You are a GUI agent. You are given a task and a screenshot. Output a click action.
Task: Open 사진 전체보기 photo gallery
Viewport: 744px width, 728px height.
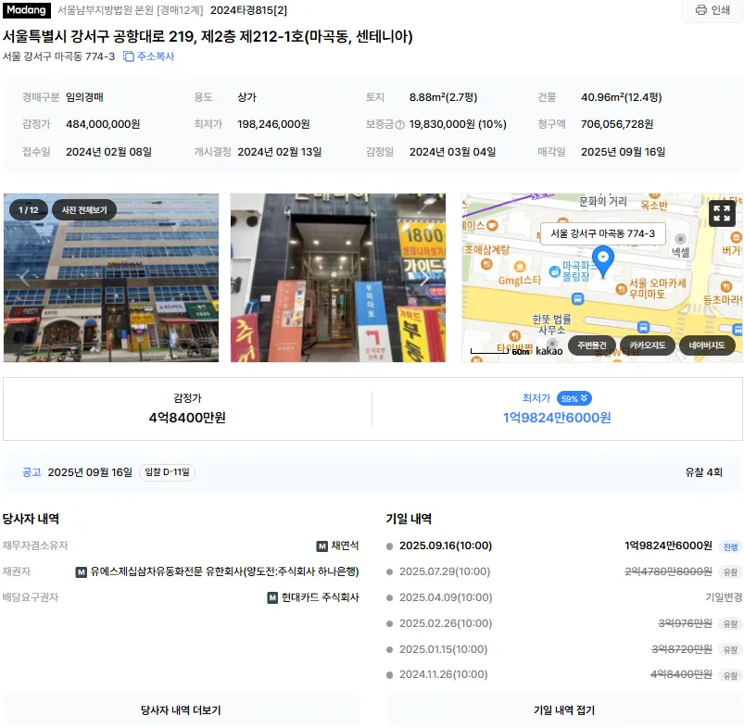point(84,210)
